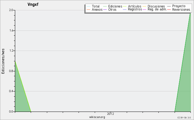The width and height of the screenshot is (194, 120).
Task: Click the 0.0 y-axis value
Action: [11, 112]
